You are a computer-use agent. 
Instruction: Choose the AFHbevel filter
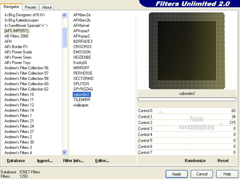point(81,26)
